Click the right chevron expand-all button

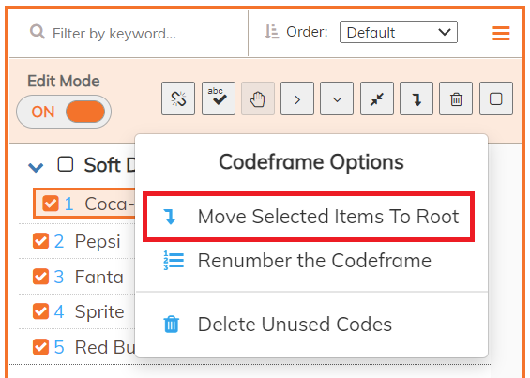pyautogui.click(x=297, y=98)
